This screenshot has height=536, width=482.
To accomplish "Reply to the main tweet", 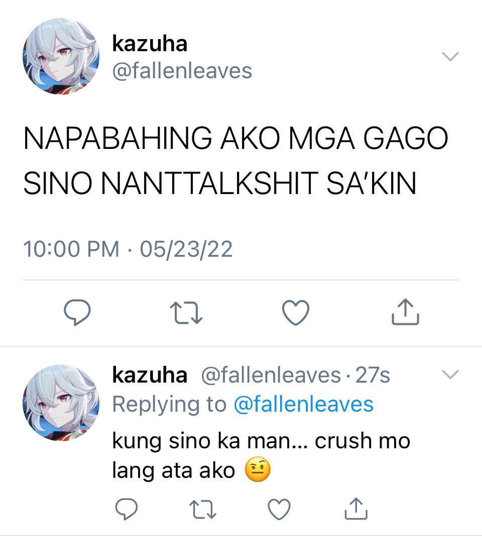I will pos(77,312).
